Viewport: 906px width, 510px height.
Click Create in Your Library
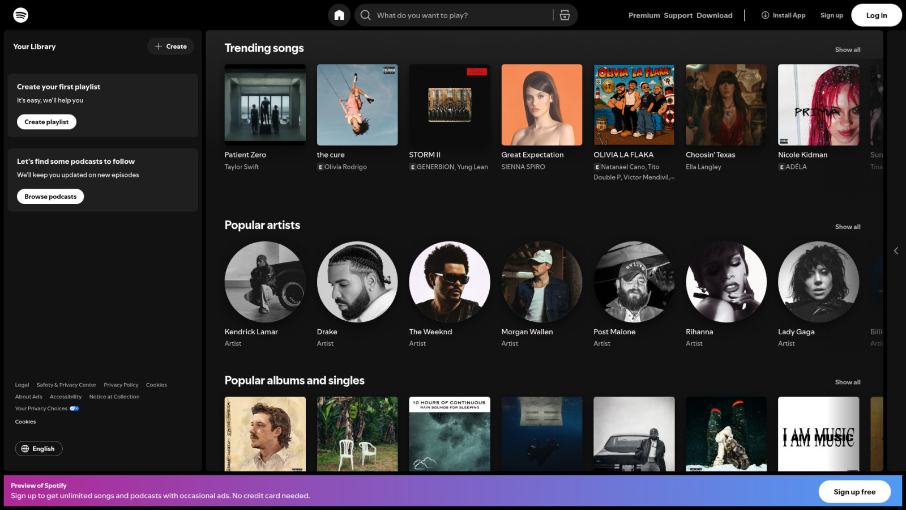[171, 46]
